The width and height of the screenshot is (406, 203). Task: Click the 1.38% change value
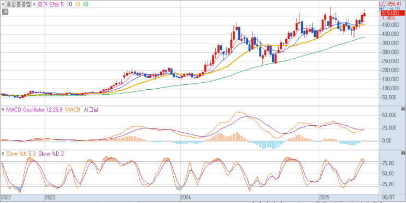(389, 18)
